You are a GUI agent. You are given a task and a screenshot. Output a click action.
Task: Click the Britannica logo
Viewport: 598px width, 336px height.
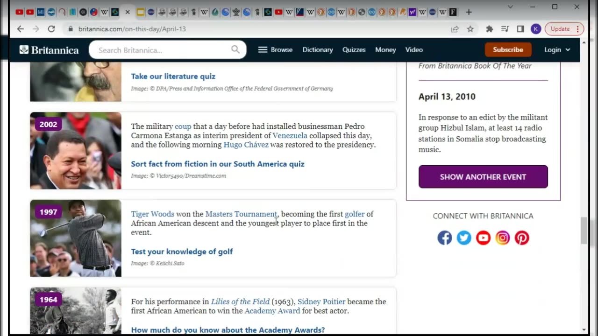[49, 50]
